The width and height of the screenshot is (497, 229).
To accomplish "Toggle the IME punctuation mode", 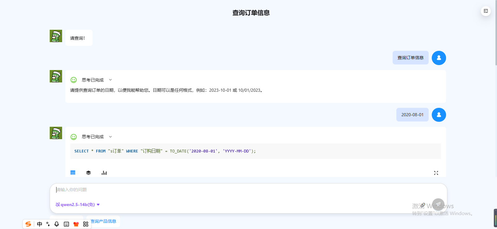I will pyautogui.click(x=48, y=224).
